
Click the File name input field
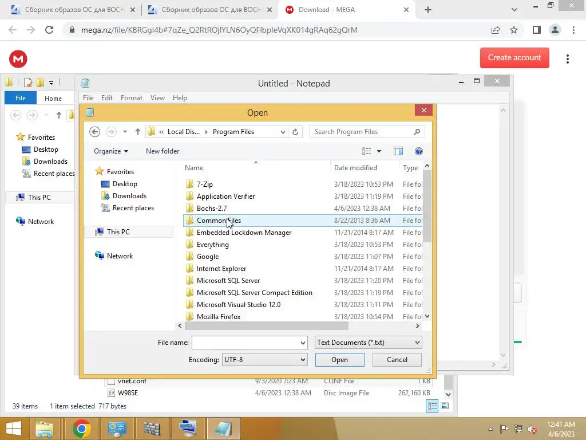pos(245,343)
